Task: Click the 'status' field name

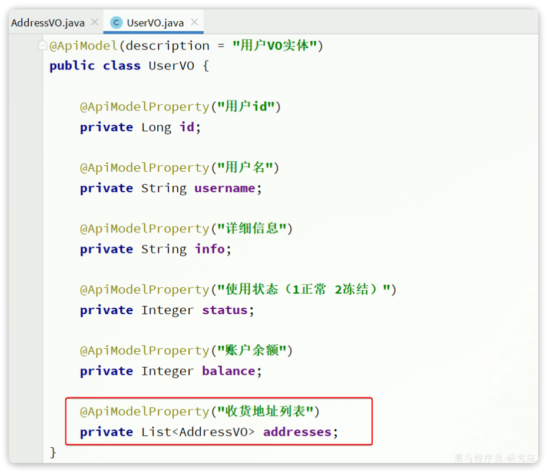Action: tap(225, 310)
